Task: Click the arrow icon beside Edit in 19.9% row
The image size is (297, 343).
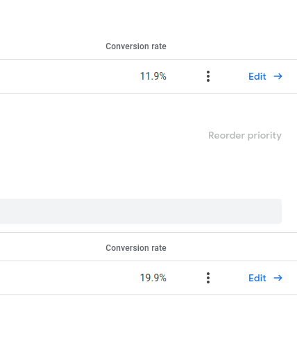Action: coord(278,278)
